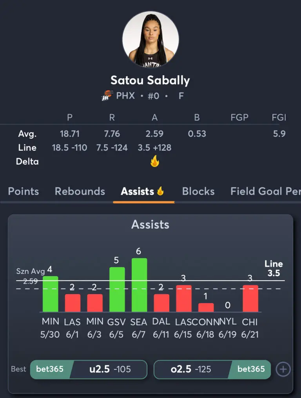The image size is (301, 398).
Task: Click the points line 18.5 -110 value
Action: click(70, 147)
